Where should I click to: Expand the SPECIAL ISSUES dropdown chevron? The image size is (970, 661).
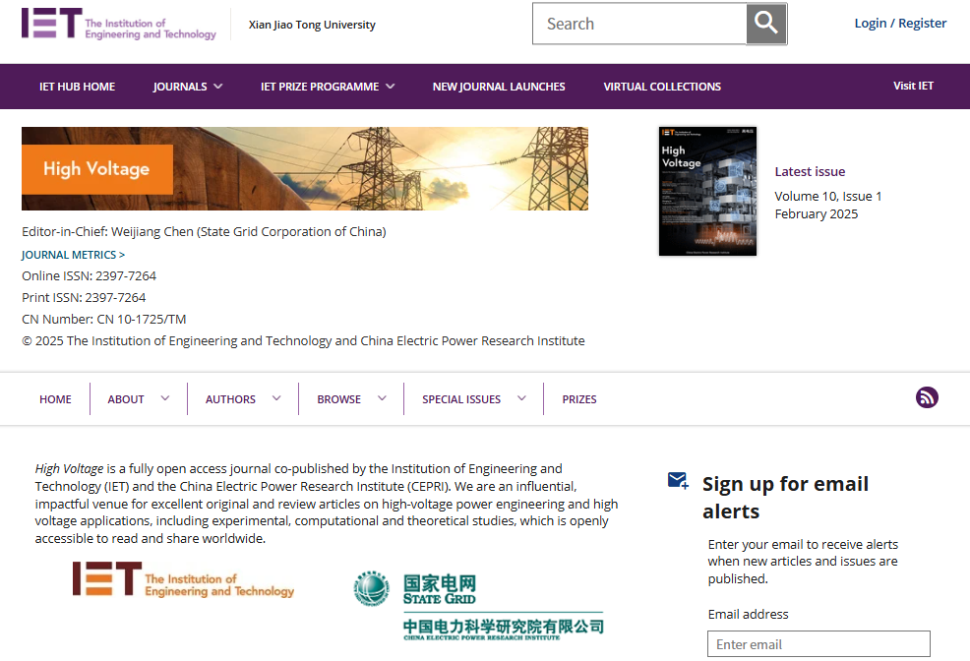pos(521,398)
